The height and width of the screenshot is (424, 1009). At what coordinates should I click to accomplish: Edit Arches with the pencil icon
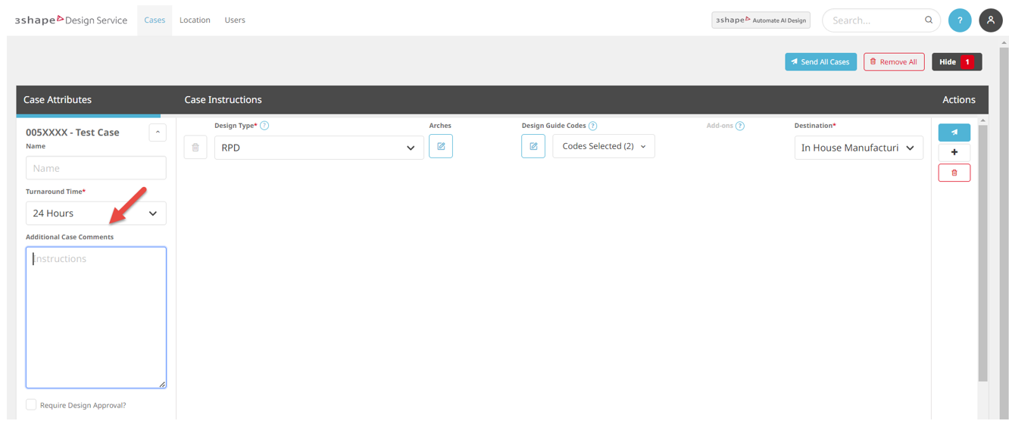pyautogui.click(x=441, y=146)
